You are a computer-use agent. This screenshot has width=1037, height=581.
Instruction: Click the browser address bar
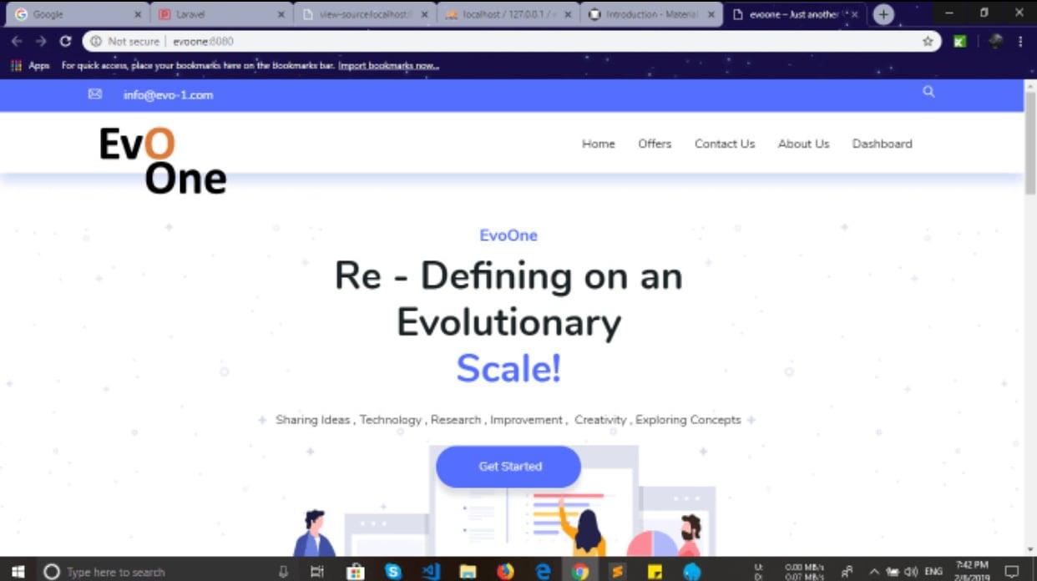(501, 42)
